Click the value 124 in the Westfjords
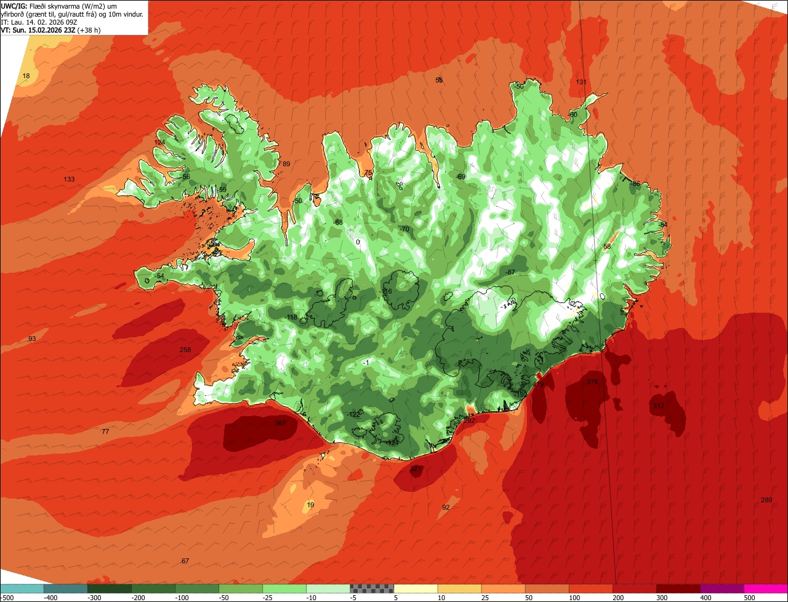788x602 pixels. click(159, 142)
